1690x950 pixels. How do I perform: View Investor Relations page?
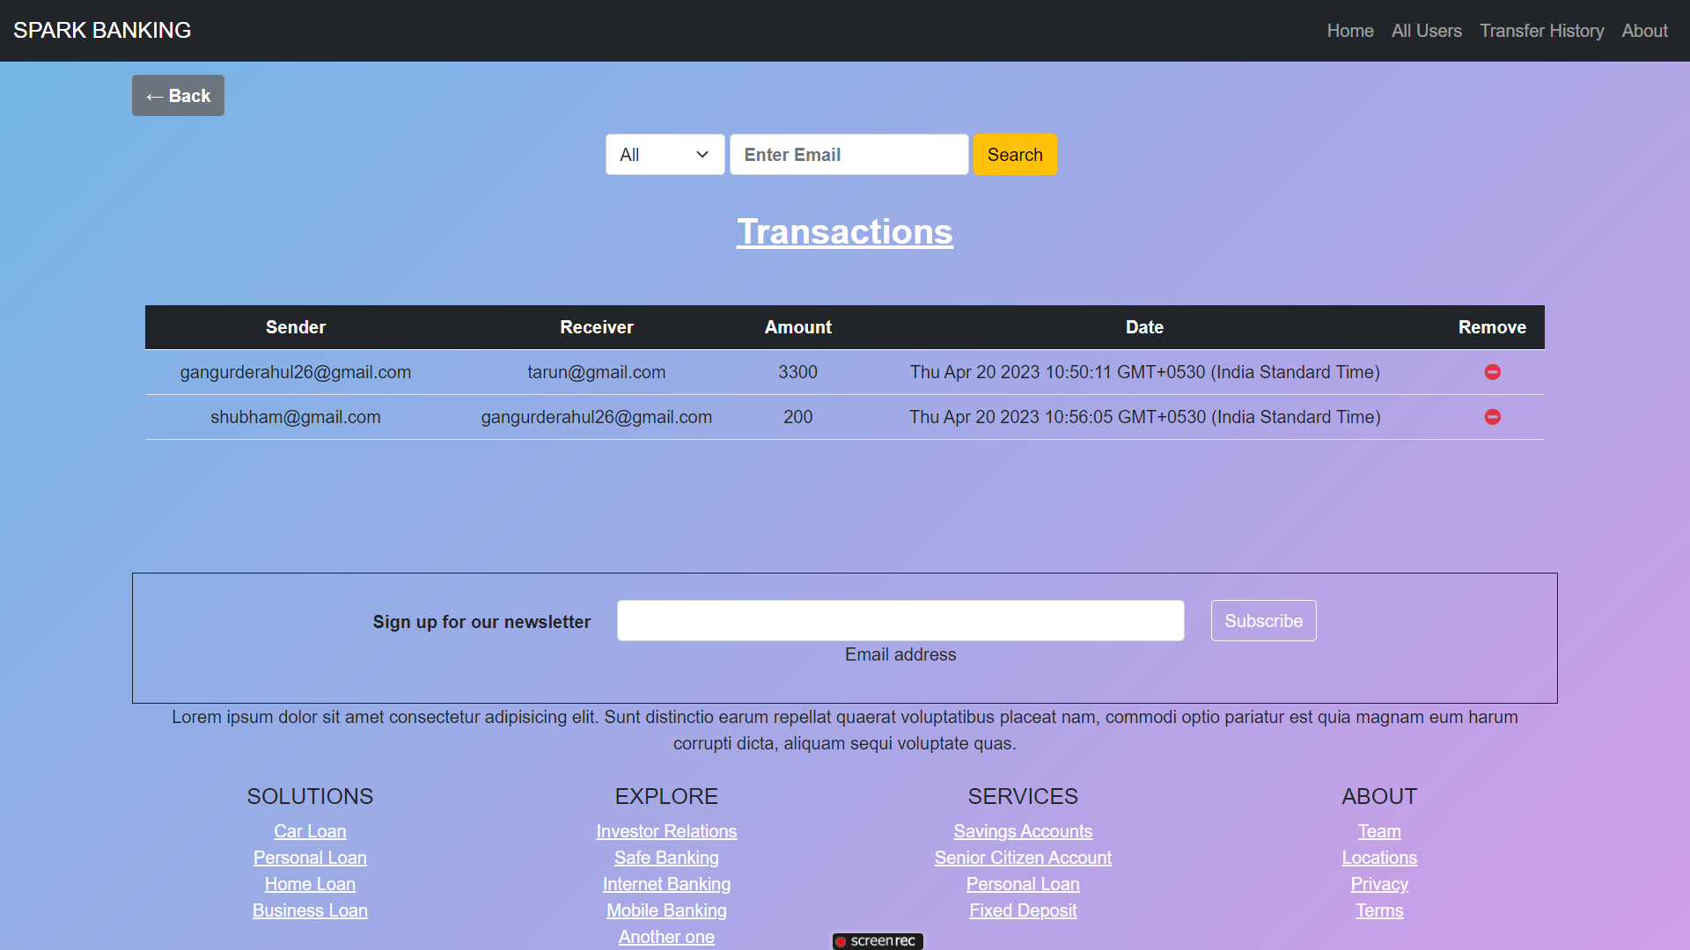(x=666, y=830)
